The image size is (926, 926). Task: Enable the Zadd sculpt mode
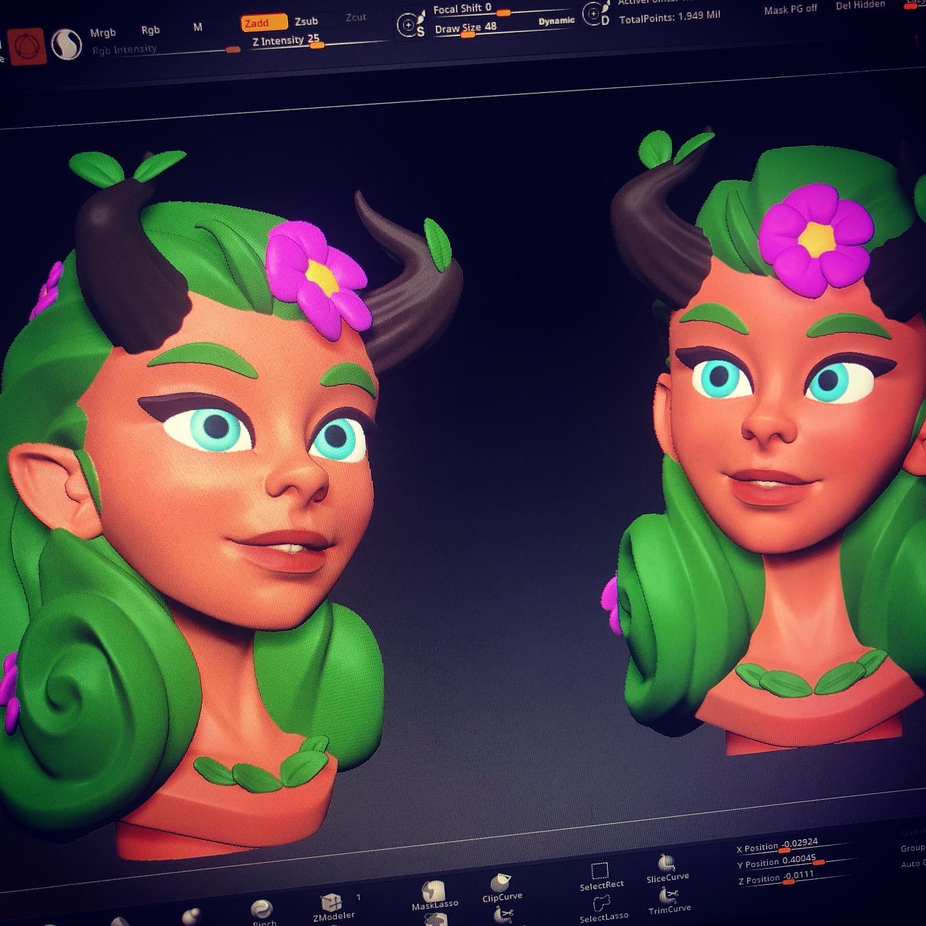(264, 23)
